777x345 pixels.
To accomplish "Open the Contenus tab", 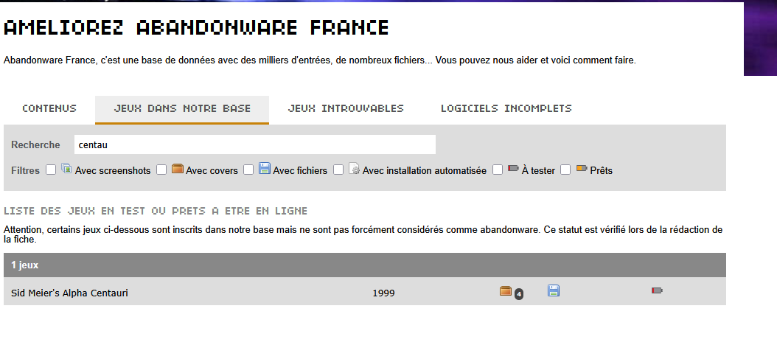I will [49, 108].
